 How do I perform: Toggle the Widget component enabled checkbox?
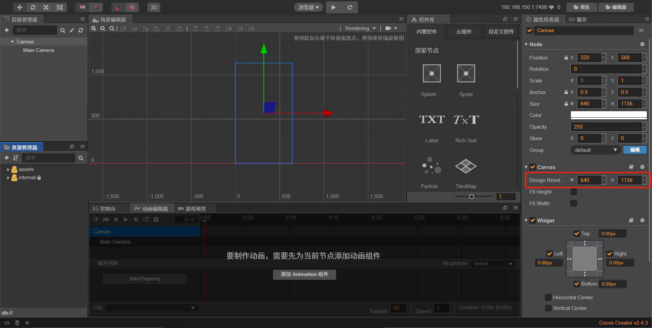click(532, 221)
